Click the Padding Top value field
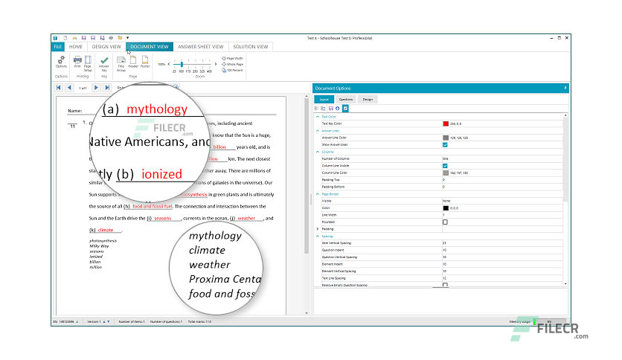The image size is (622, 360). pyautogui.click(x=502, y=179)
